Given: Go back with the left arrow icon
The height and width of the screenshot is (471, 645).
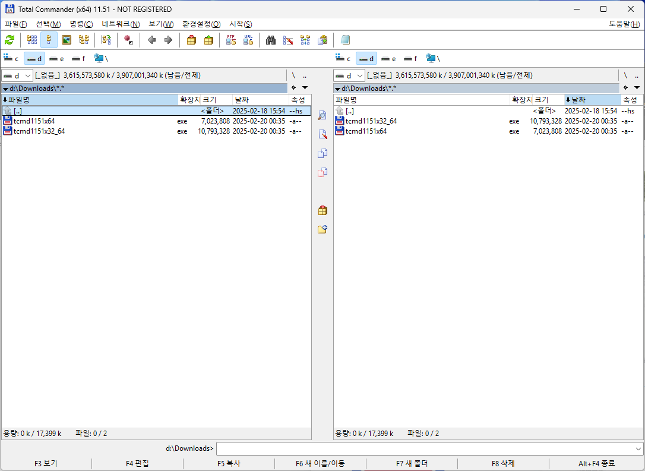Looking at the screenshot, I should 152,40.
